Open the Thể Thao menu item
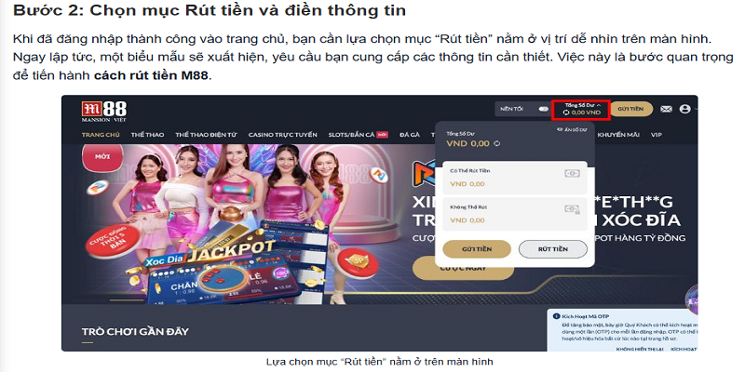This screenshot has height=372, width=745. pos(147,135)
